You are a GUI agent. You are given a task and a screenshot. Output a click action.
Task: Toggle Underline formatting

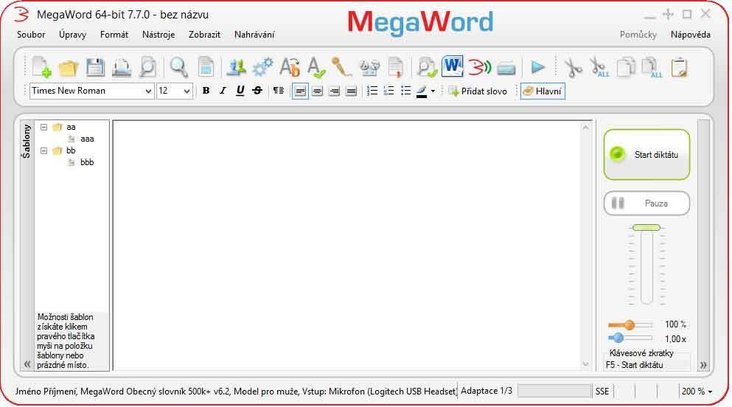[x=240, y=91]
